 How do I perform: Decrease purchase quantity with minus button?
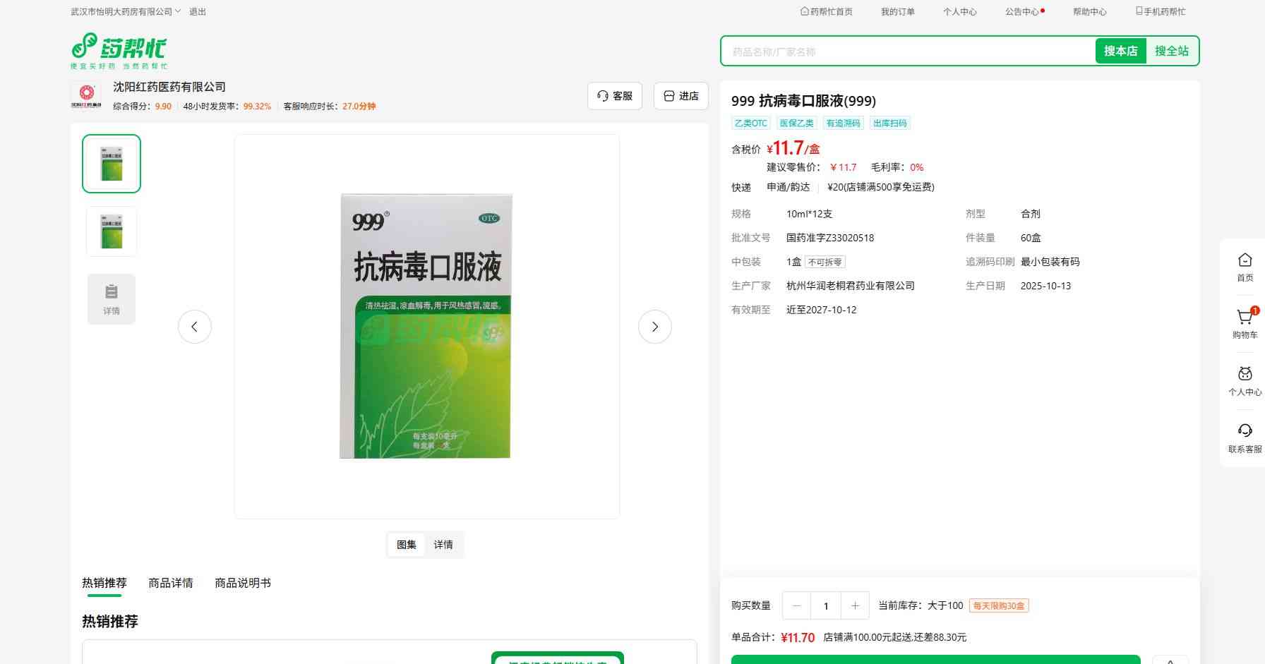[797, 605]
